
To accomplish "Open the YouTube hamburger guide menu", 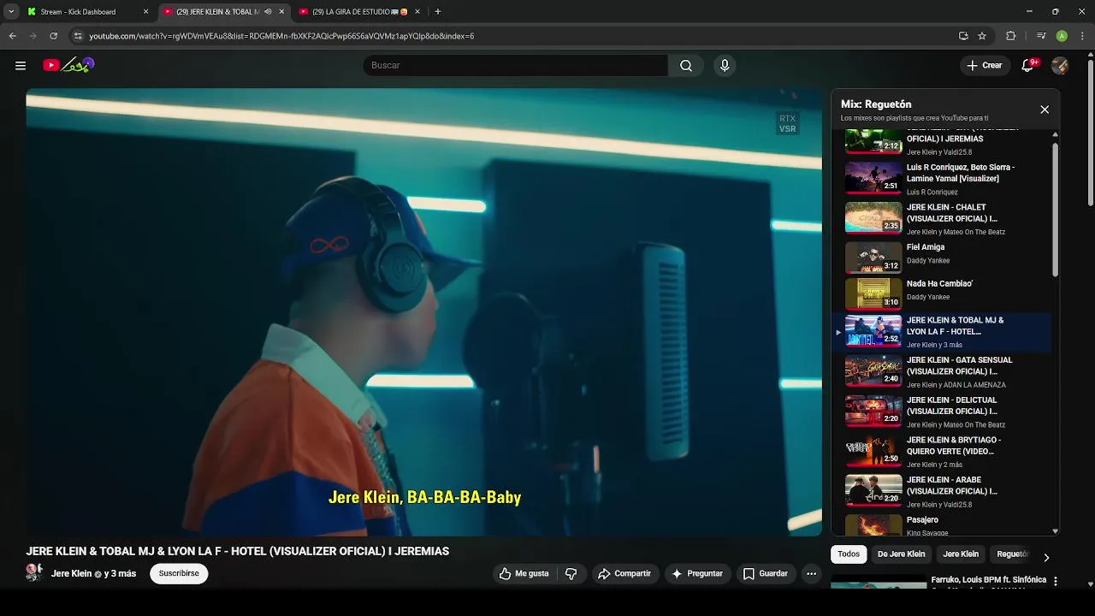I will (x=21, y=65).
